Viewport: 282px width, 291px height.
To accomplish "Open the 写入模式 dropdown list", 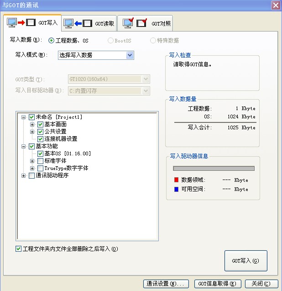I will (130, 55).
